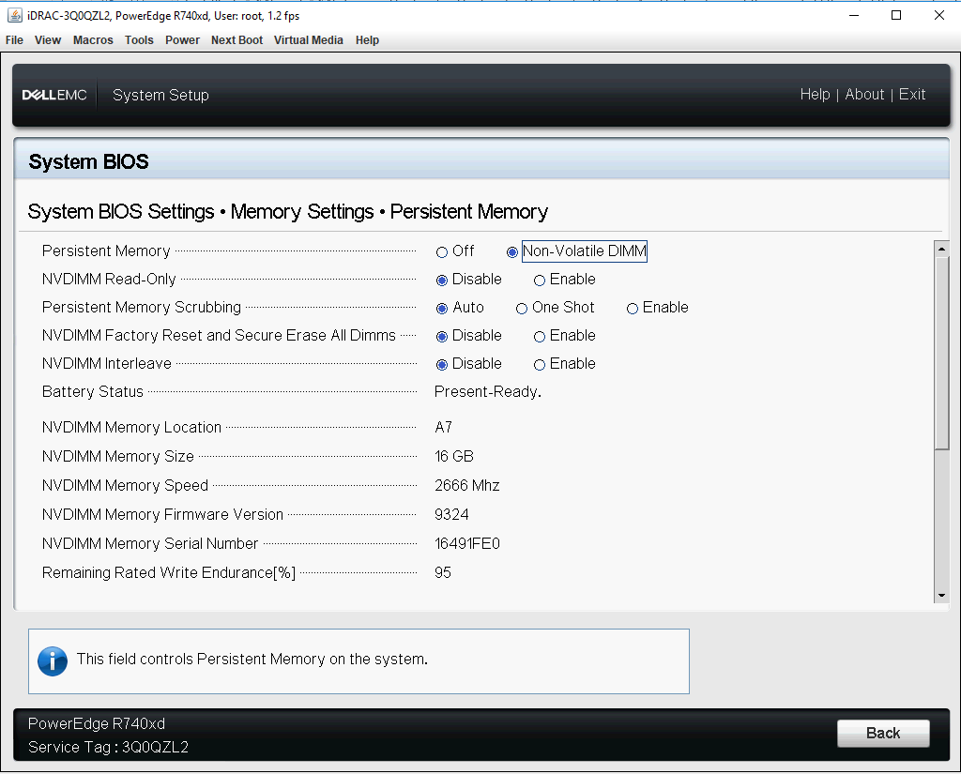Open the Macros menu

tap(93, 39)
